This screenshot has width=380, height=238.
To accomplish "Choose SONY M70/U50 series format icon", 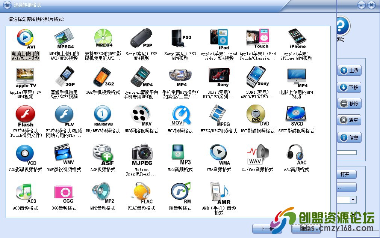I will tap(219, 77).
